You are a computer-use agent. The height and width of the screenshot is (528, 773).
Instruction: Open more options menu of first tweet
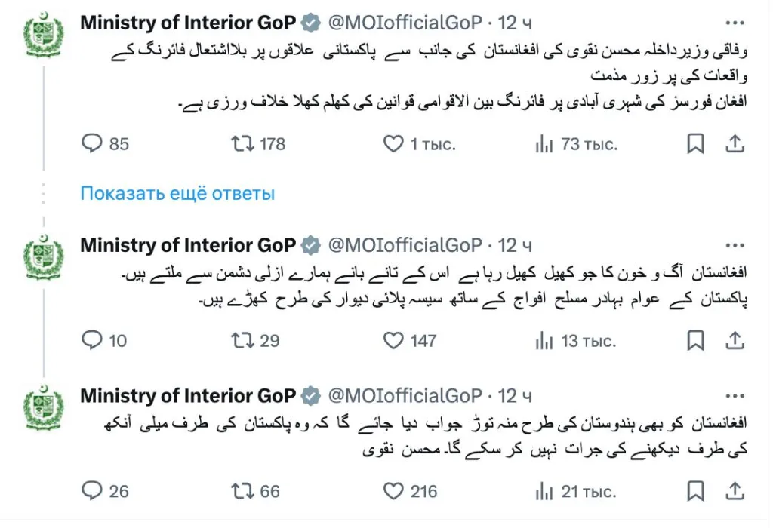734,23
